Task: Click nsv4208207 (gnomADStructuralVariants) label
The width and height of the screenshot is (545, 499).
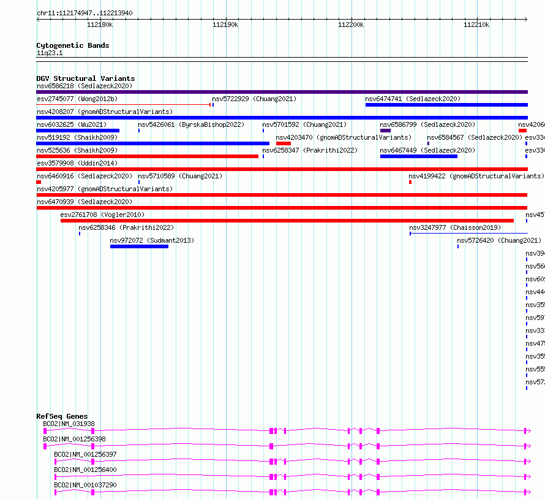Action: click(105, 112)
